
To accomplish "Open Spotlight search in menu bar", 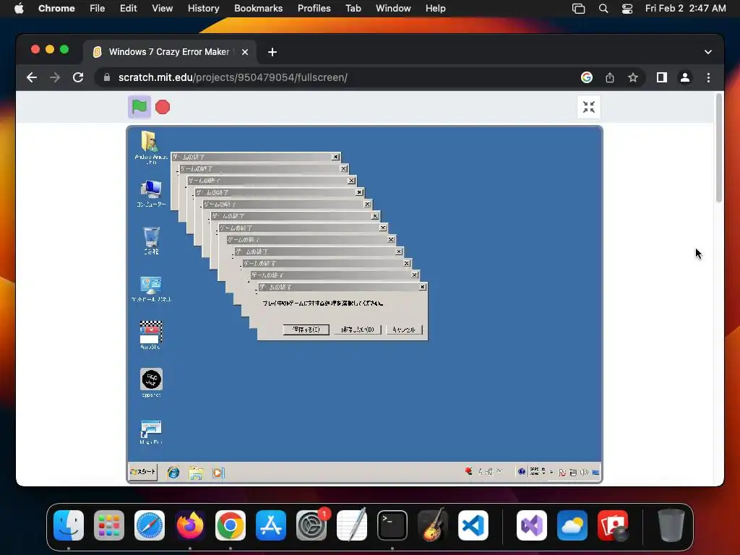I will point(603,9).
